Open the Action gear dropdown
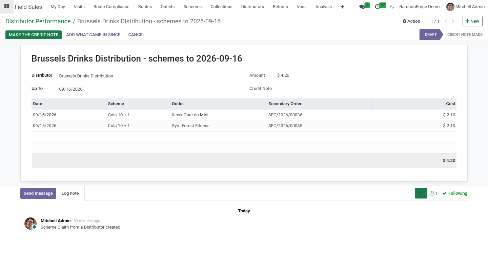The image size is (488, 257). click(x=411, y=21)
